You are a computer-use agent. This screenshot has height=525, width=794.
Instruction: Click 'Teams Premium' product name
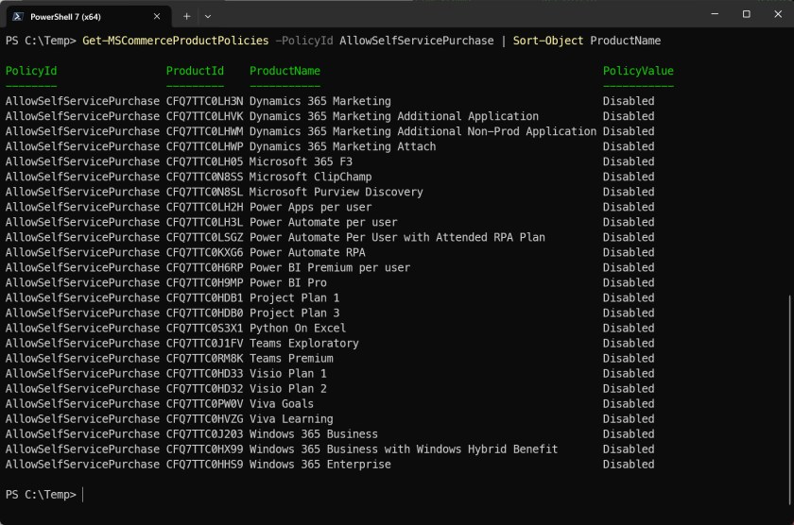pyautogui.click(x=291, y=359)
